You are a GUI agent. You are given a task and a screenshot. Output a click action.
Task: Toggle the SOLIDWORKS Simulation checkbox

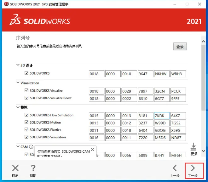26,137
